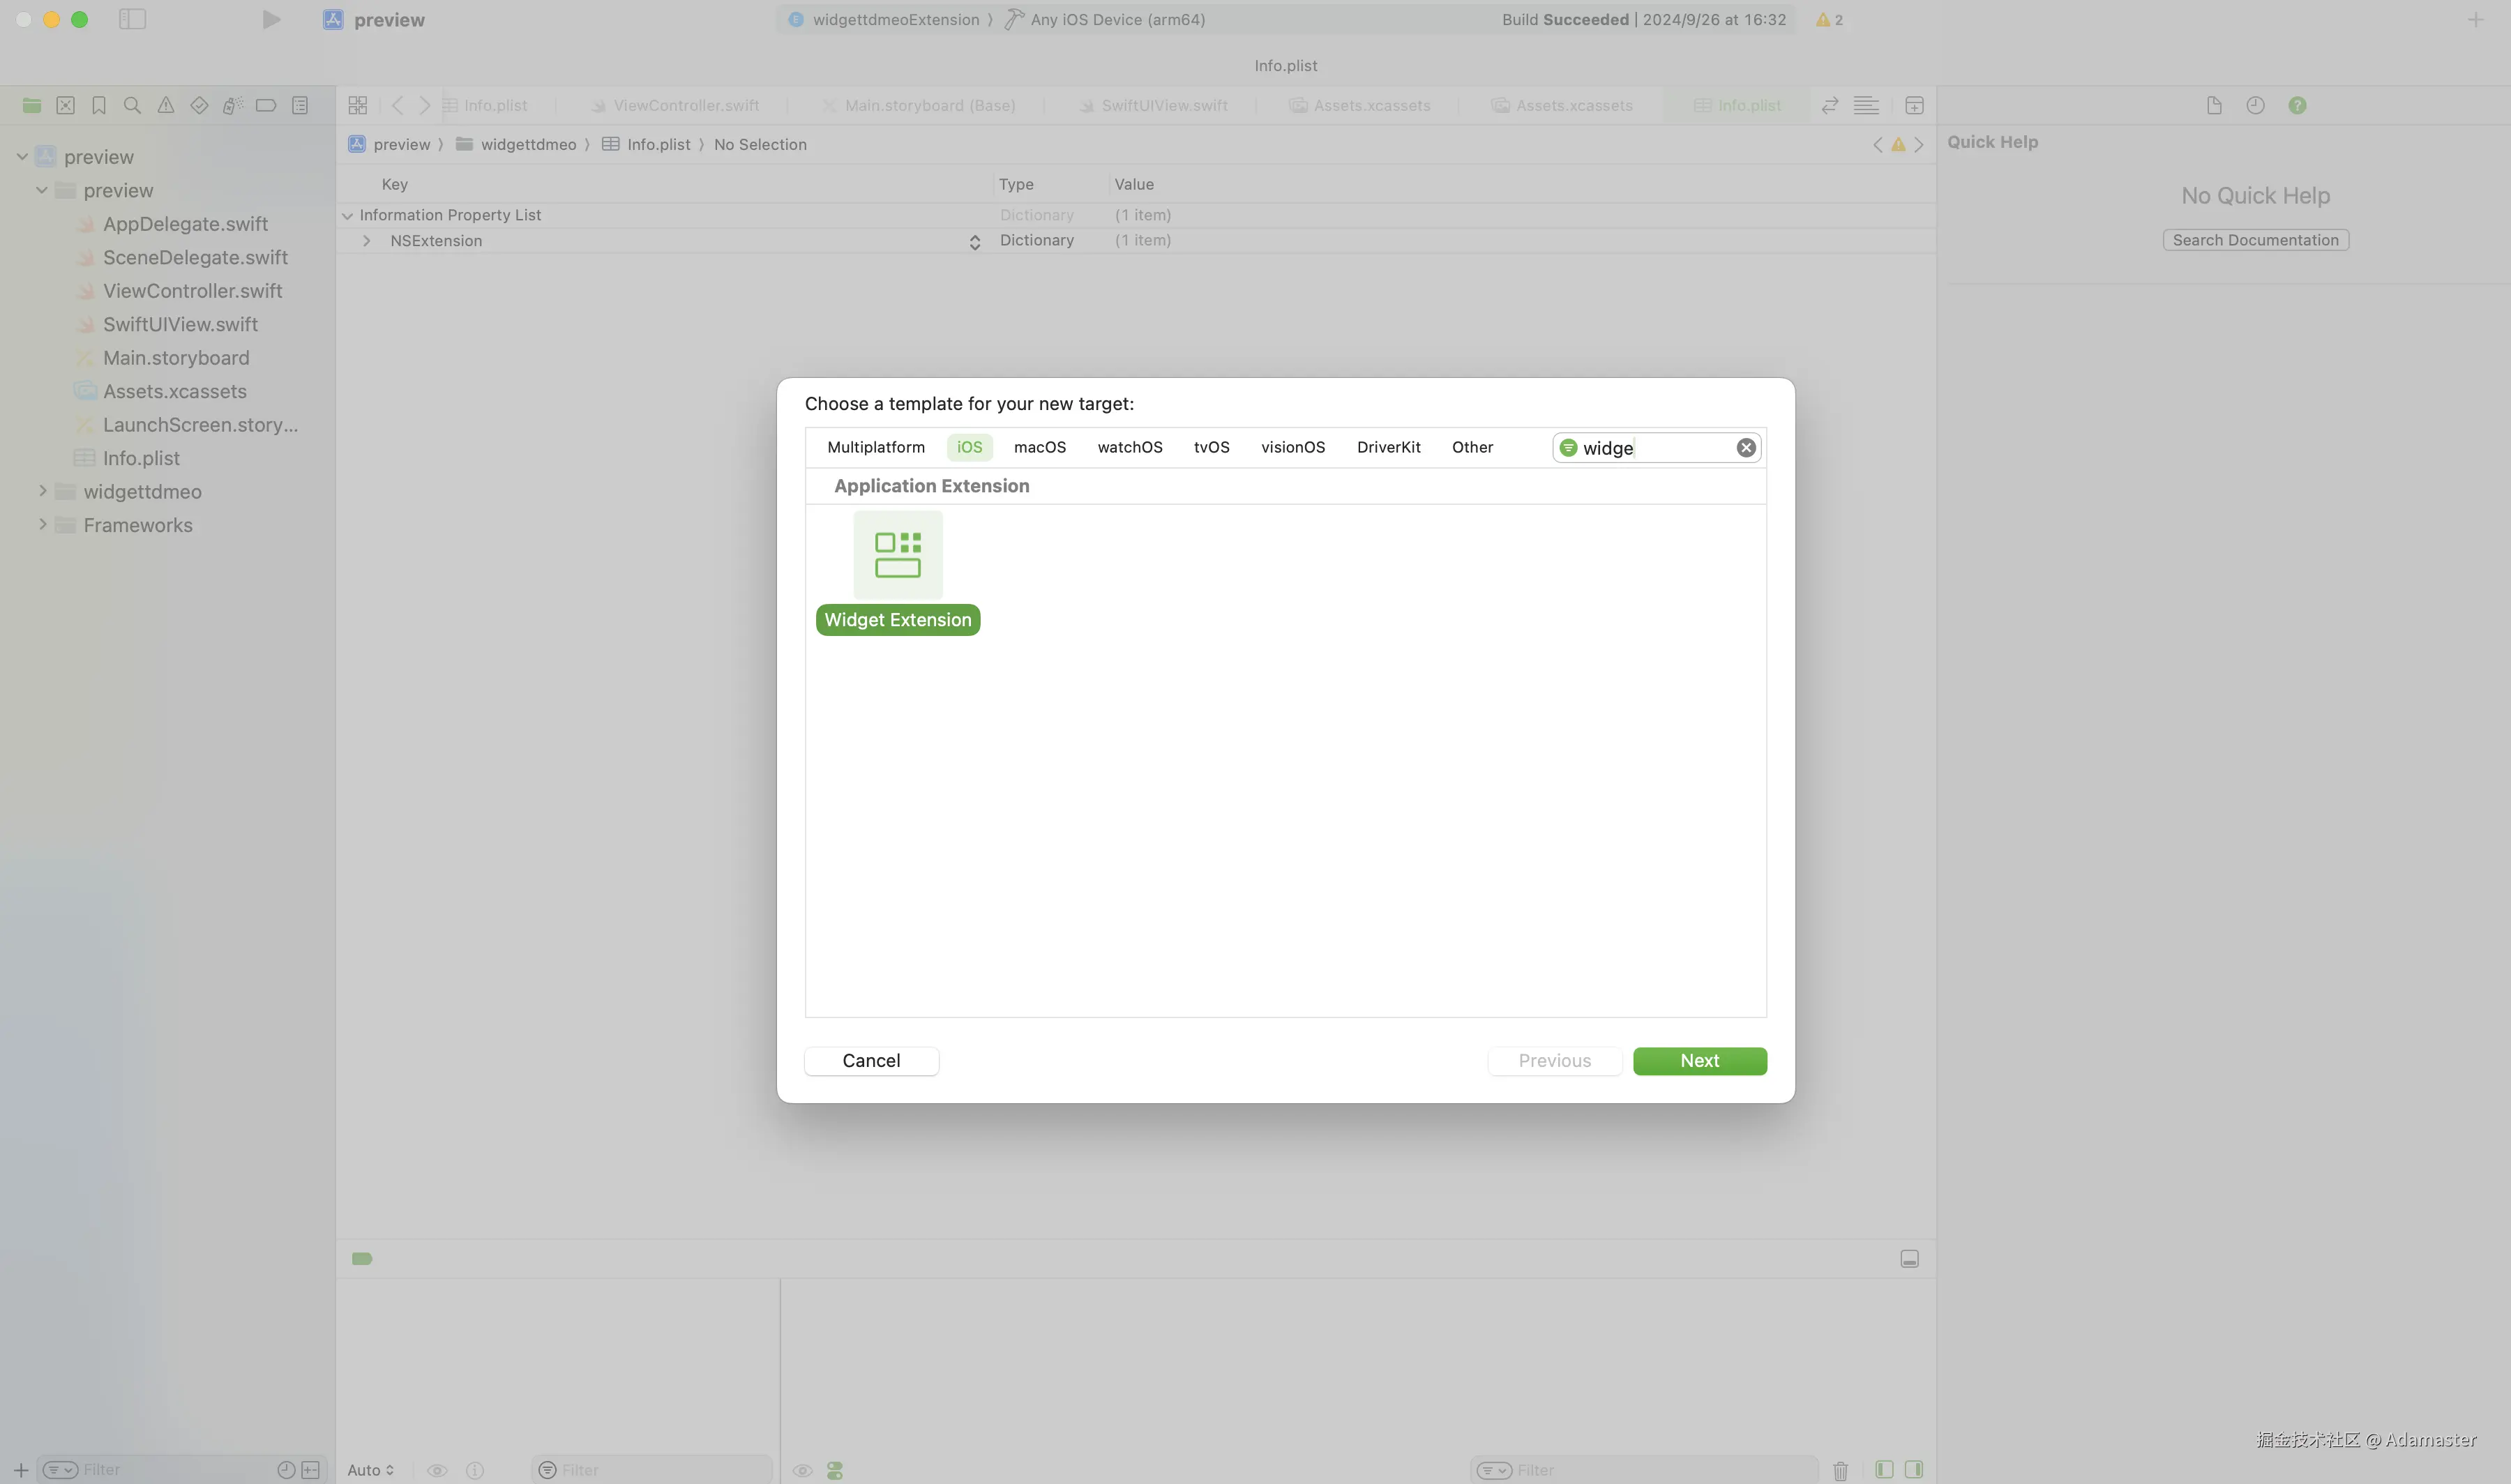
Task: Select the Widget Extension template icon
Action: pyautogui.click(x=897, y=556)
